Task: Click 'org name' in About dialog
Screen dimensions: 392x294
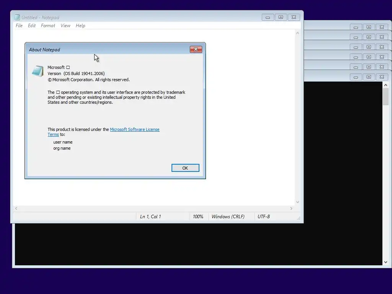Action: (62, 148)
